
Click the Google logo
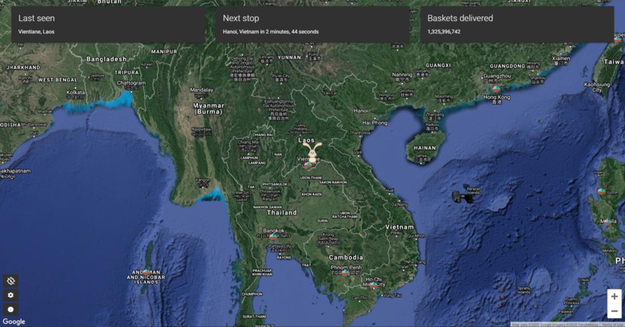[14, 322]
